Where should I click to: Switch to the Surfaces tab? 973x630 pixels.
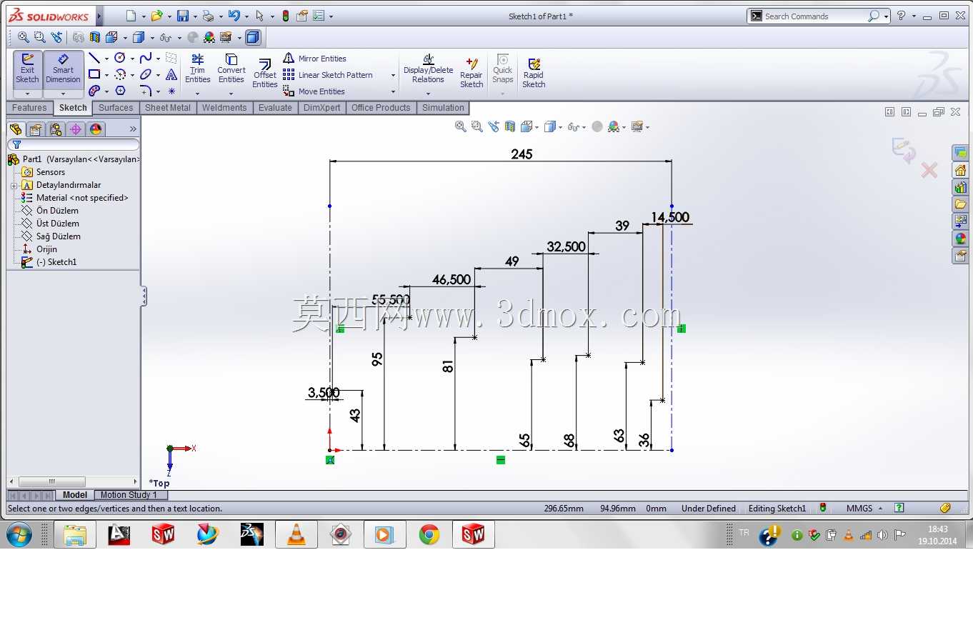pos(116,108)
